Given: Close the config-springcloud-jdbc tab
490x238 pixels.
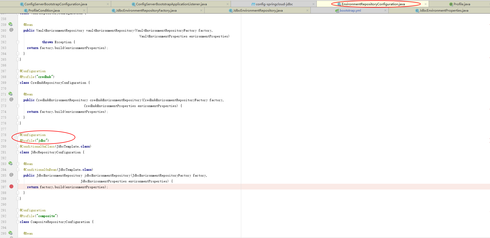Looking at the screenshot, I should pos(313,4).
